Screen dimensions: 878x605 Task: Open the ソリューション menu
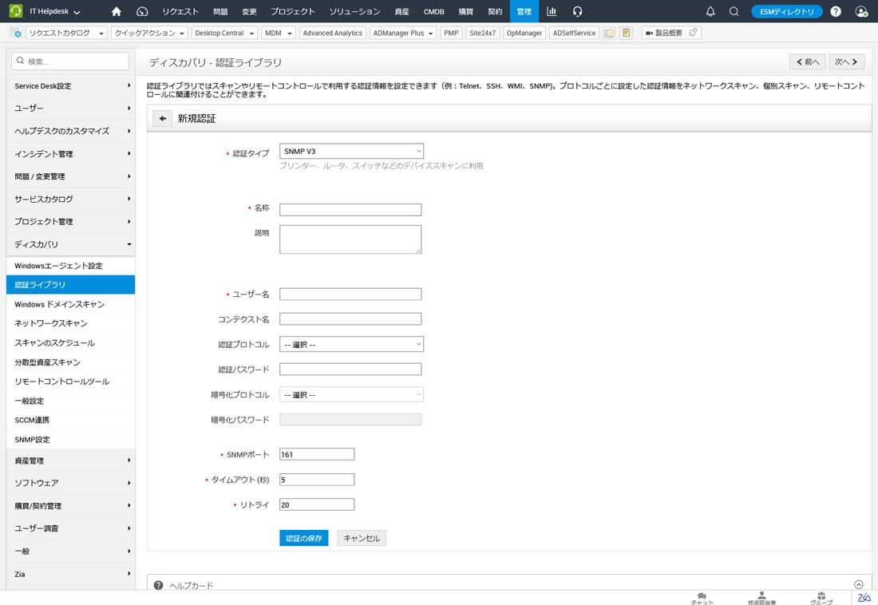point(354,11)
